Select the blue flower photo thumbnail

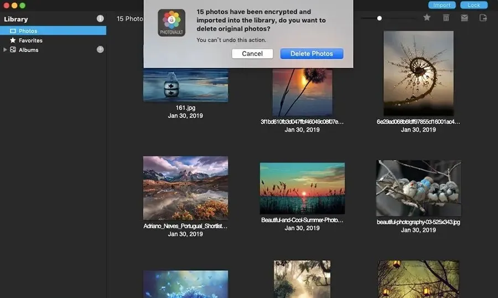click(185, 284)
